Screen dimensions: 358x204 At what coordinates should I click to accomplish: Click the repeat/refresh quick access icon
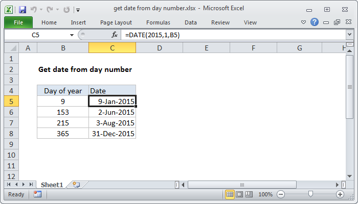66,10
